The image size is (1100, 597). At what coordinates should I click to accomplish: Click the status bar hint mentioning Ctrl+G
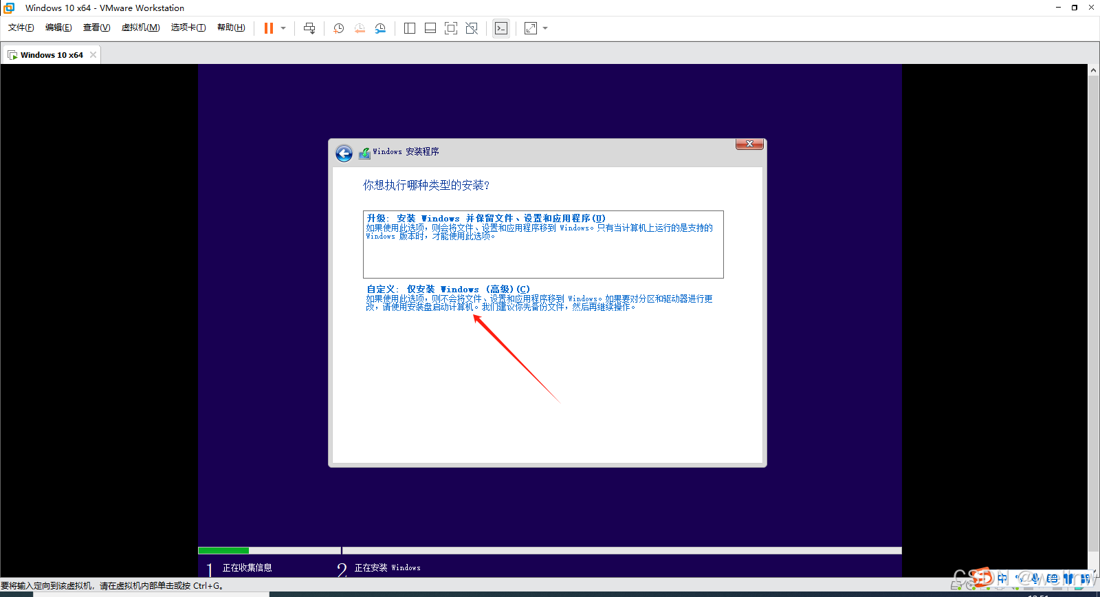pyautogui.click(x=113, y=586)
